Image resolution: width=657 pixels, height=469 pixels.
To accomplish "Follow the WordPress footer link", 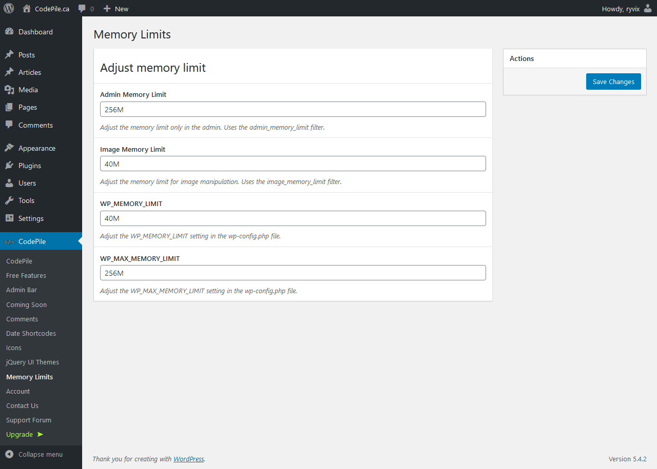I will [x=188, y=459].
